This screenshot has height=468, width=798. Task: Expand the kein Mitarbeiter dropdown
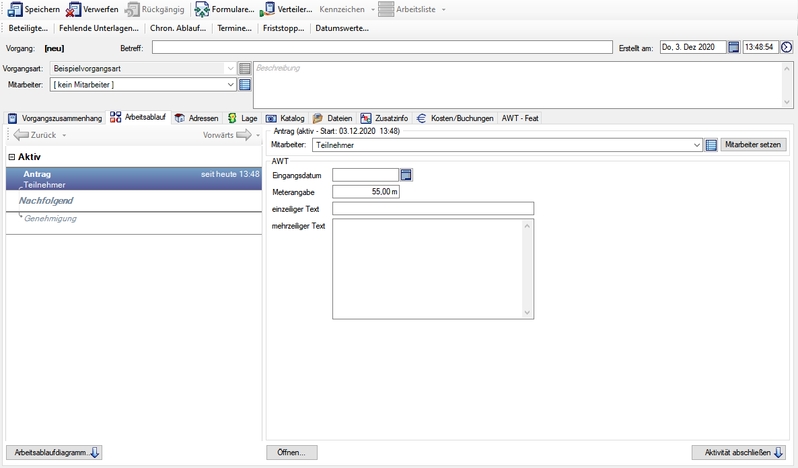231,85
